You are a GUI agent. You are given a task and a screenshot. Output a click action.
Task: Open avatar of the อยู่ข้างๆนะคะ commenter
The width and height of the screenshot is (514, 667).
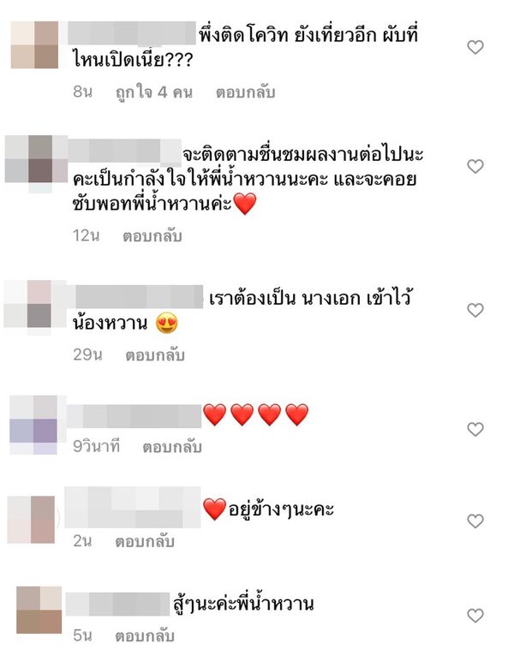click(31, 520)
